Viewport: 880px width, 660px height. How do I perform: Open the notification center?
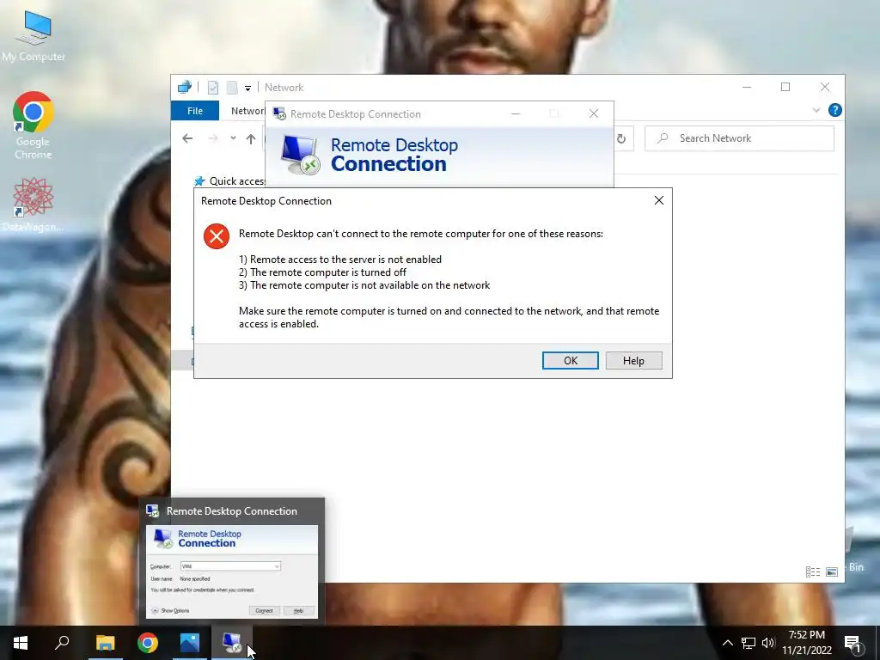click(x=853, y=643)
